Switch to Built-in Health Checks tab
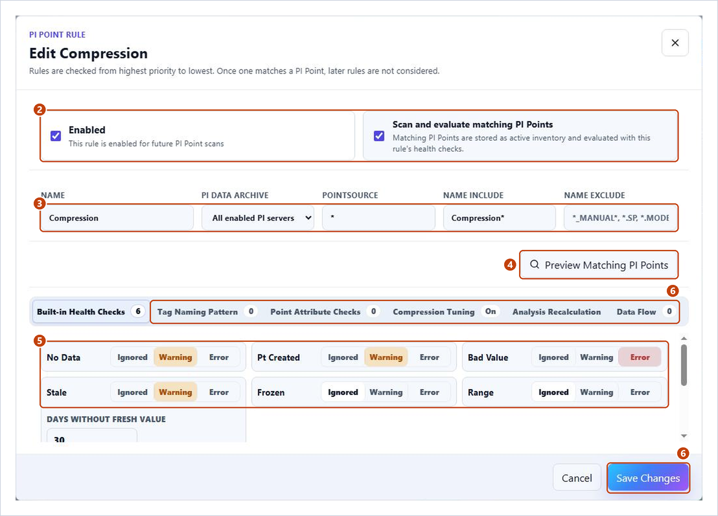The image size is (718, 516). coord(91,311)
